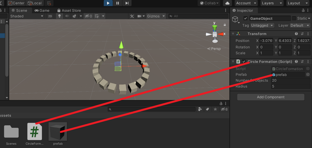Open the Layout dropdown
The width and height of the screenshot is (312, 148).
298,3
